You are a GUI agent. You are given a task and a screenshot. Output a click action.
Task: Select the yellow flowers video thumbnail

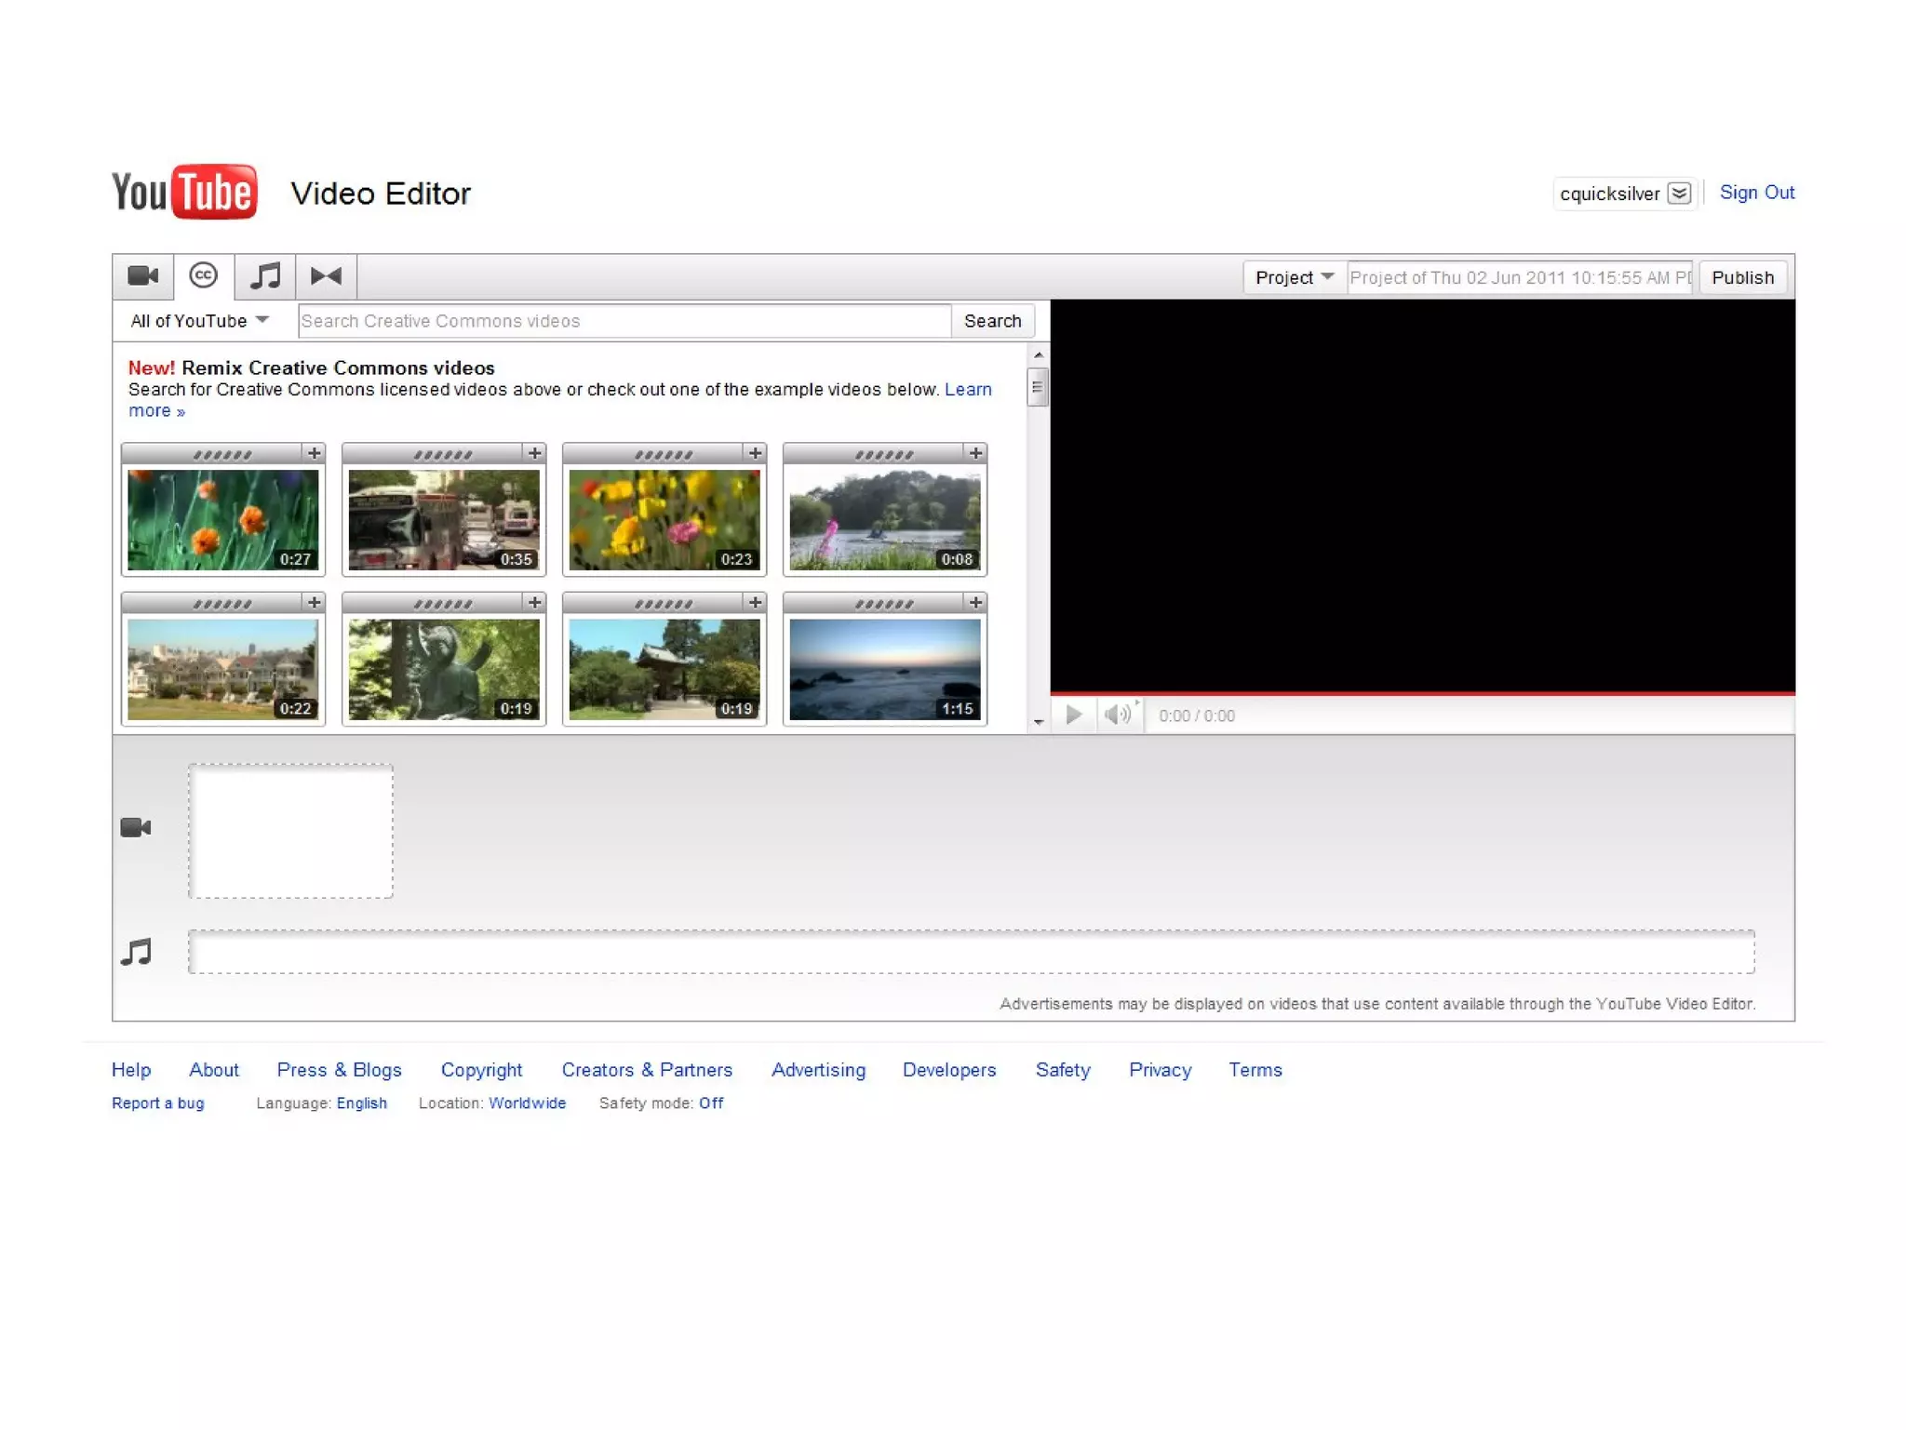(664, 519)
